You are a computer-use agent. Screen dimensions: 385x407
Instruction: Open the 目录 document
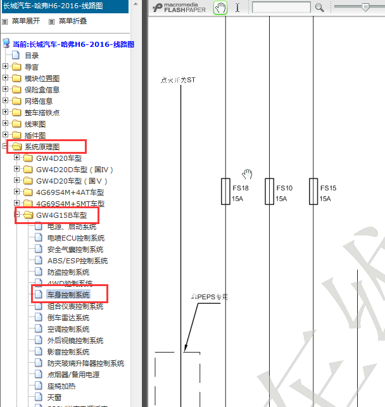tap(32, 56)
